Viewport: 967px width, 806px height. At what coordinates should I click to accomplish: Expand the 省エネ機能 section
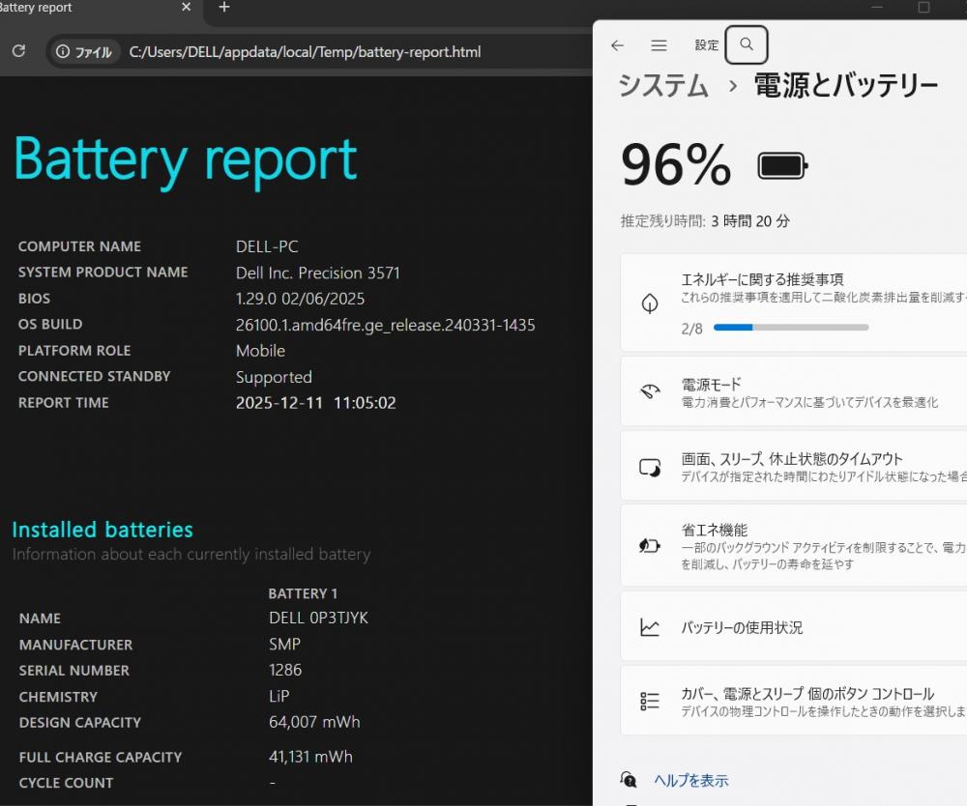(794, 546)
